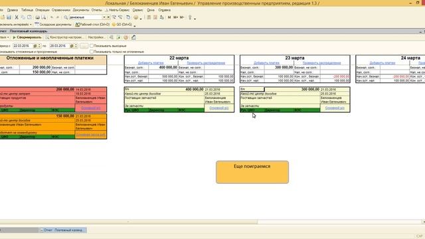Expand toolbar options arrow after GO item
Screen dimensions: 425x239
[x=135, y=25]
